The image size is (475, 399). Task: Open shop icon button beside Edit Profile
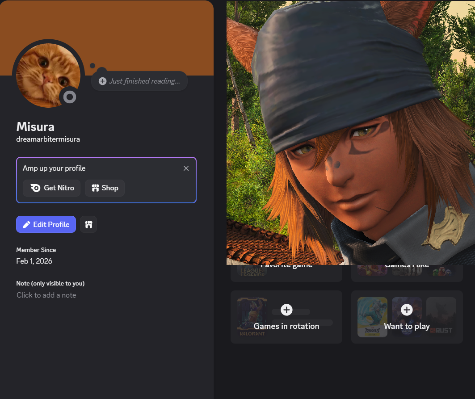[x=88, y=224]
